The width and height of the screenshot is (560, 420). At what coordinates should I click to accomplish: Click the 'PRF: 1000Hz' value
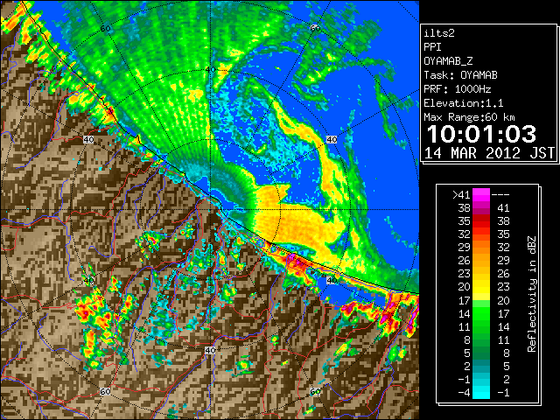(x=457, y=89)
